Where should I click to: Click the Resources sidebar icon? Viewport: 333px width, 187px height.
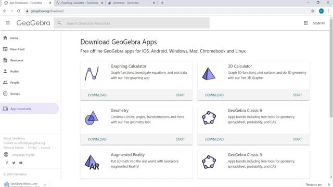click(5, 60)
